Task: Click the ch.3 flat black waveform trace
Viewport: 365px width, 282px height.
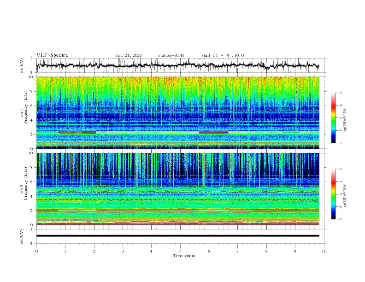Action: coord(178,236)
